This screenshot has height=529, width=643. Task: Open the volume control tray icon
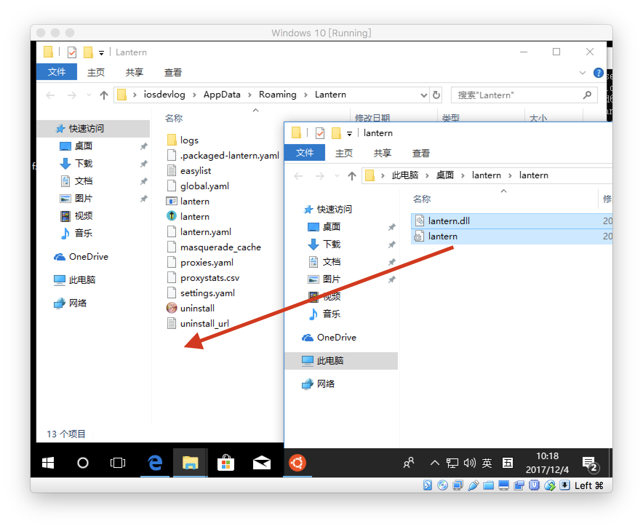470,463
